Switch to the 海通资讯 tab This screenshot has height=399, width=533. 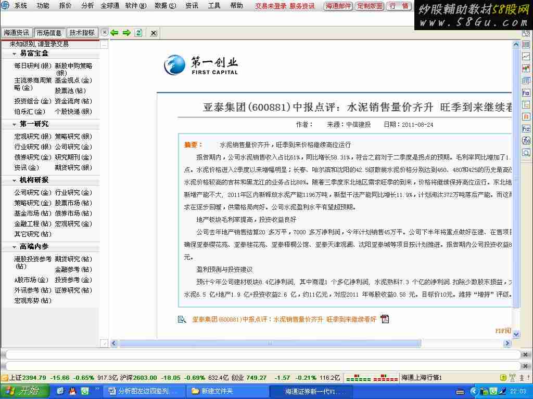tap(16, 33)
